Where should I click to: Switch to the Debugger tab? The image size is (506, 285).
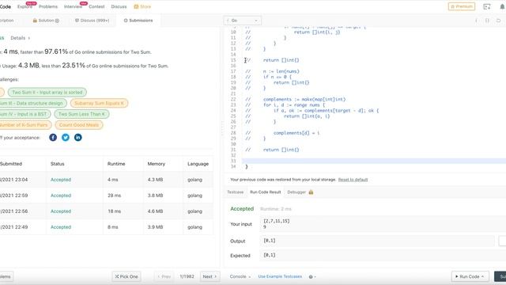296,192
